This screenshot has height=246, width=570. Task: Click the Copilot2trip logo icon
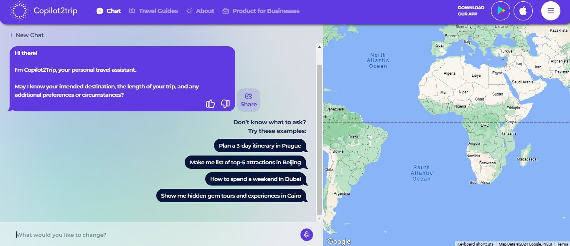19,11
